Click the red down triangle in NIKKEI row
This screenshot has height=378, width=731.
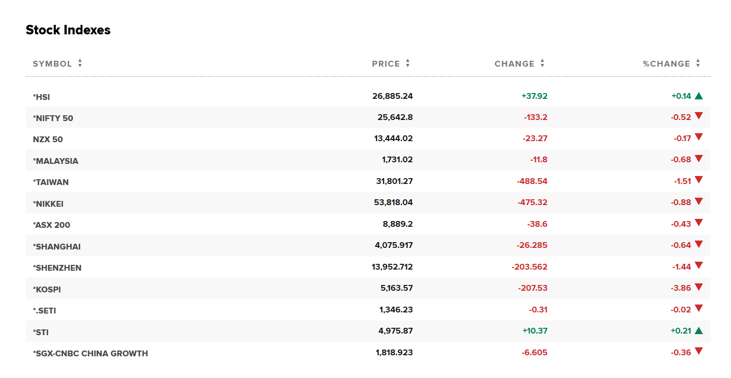pyautogui.click(x=699, y=201)
